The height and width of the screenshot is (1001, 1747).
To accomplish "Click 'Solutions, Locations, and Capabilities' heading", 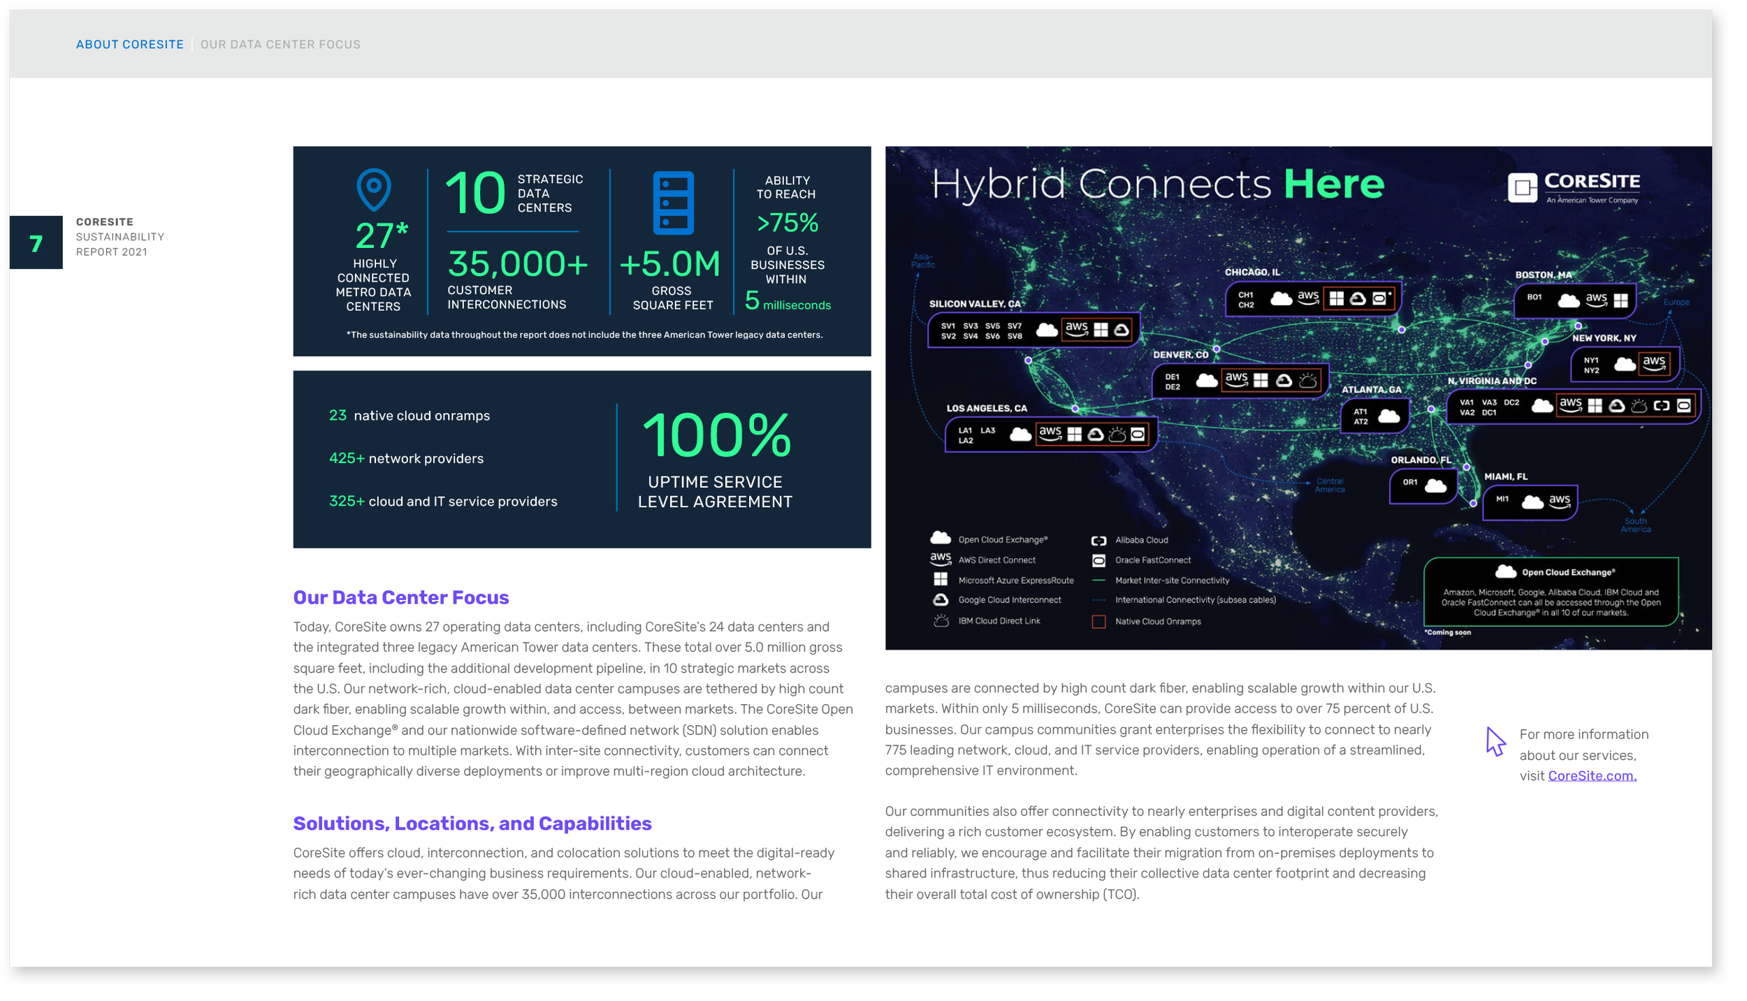I will click(472, 823).
